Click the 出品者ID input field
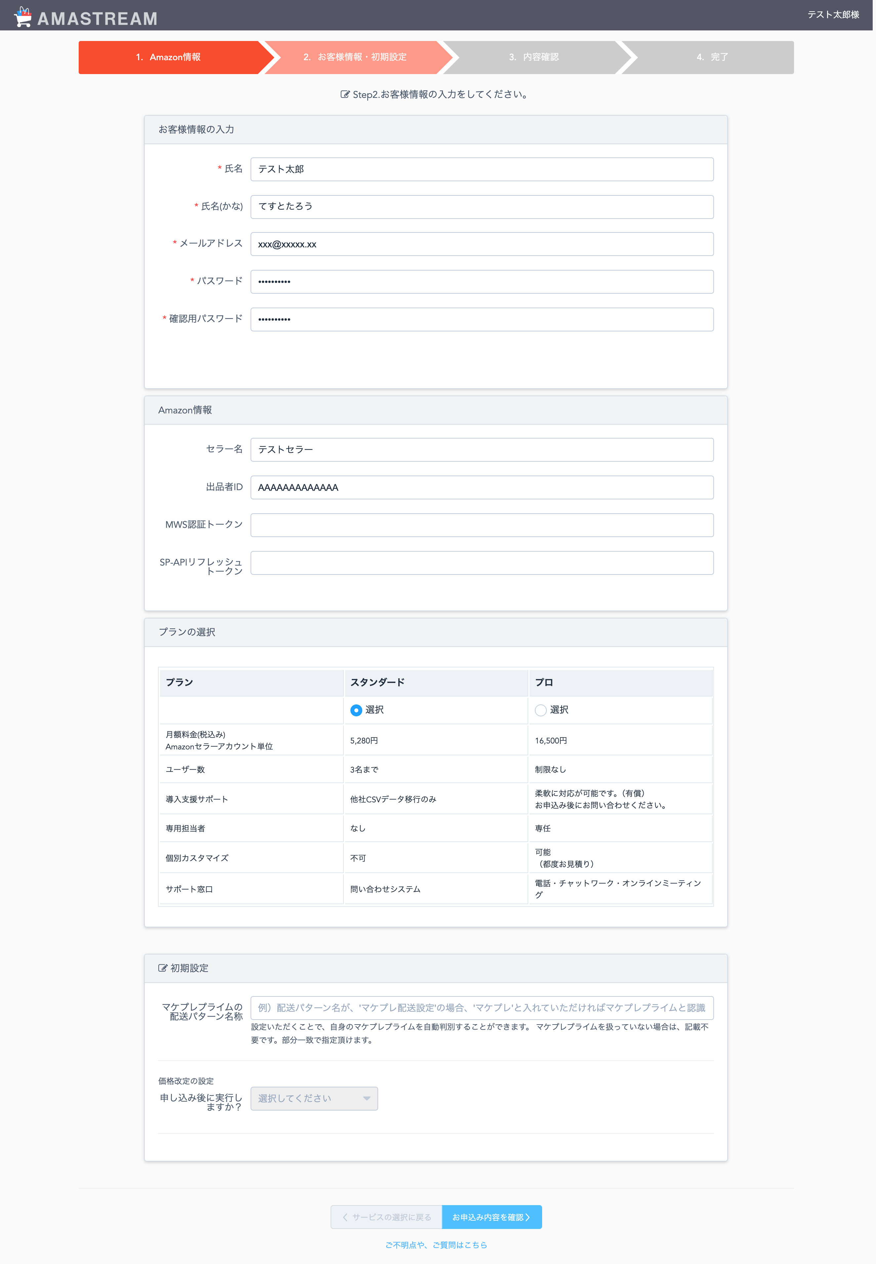 click(x=482, y=487)
